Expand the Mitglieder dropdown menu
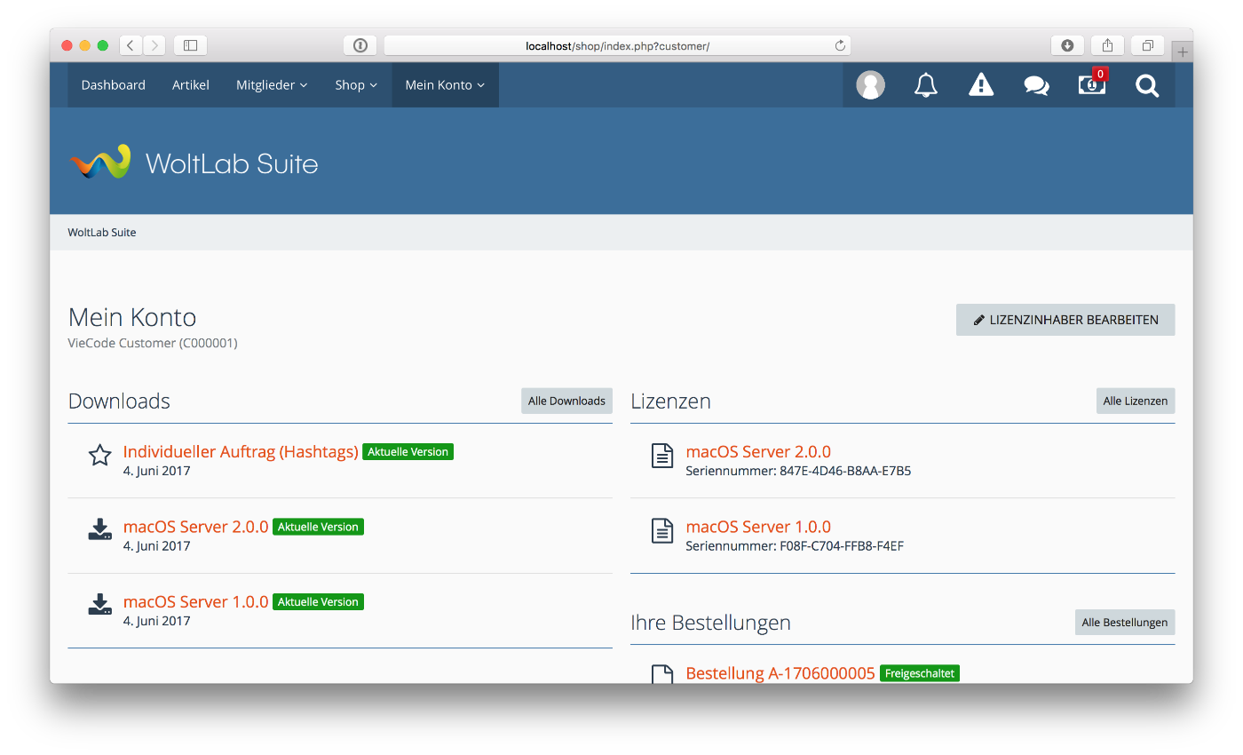Viewport: 1243px width, 755px height. [272, 85]
